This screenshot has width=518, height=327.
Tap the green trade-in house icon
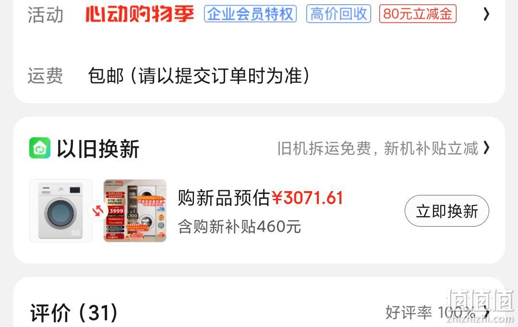coord(40,148)
